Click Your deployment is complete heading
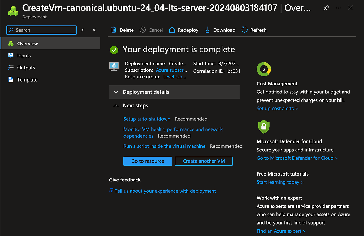The image size is (364, 236). [x=179, y=49]
